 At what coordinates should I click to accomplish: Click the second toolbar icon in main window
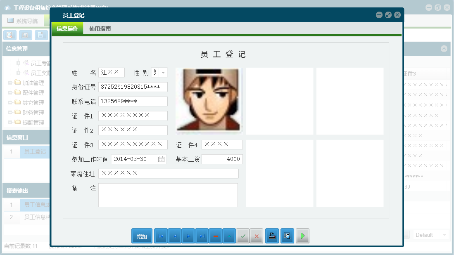click(x=25, y=35)
